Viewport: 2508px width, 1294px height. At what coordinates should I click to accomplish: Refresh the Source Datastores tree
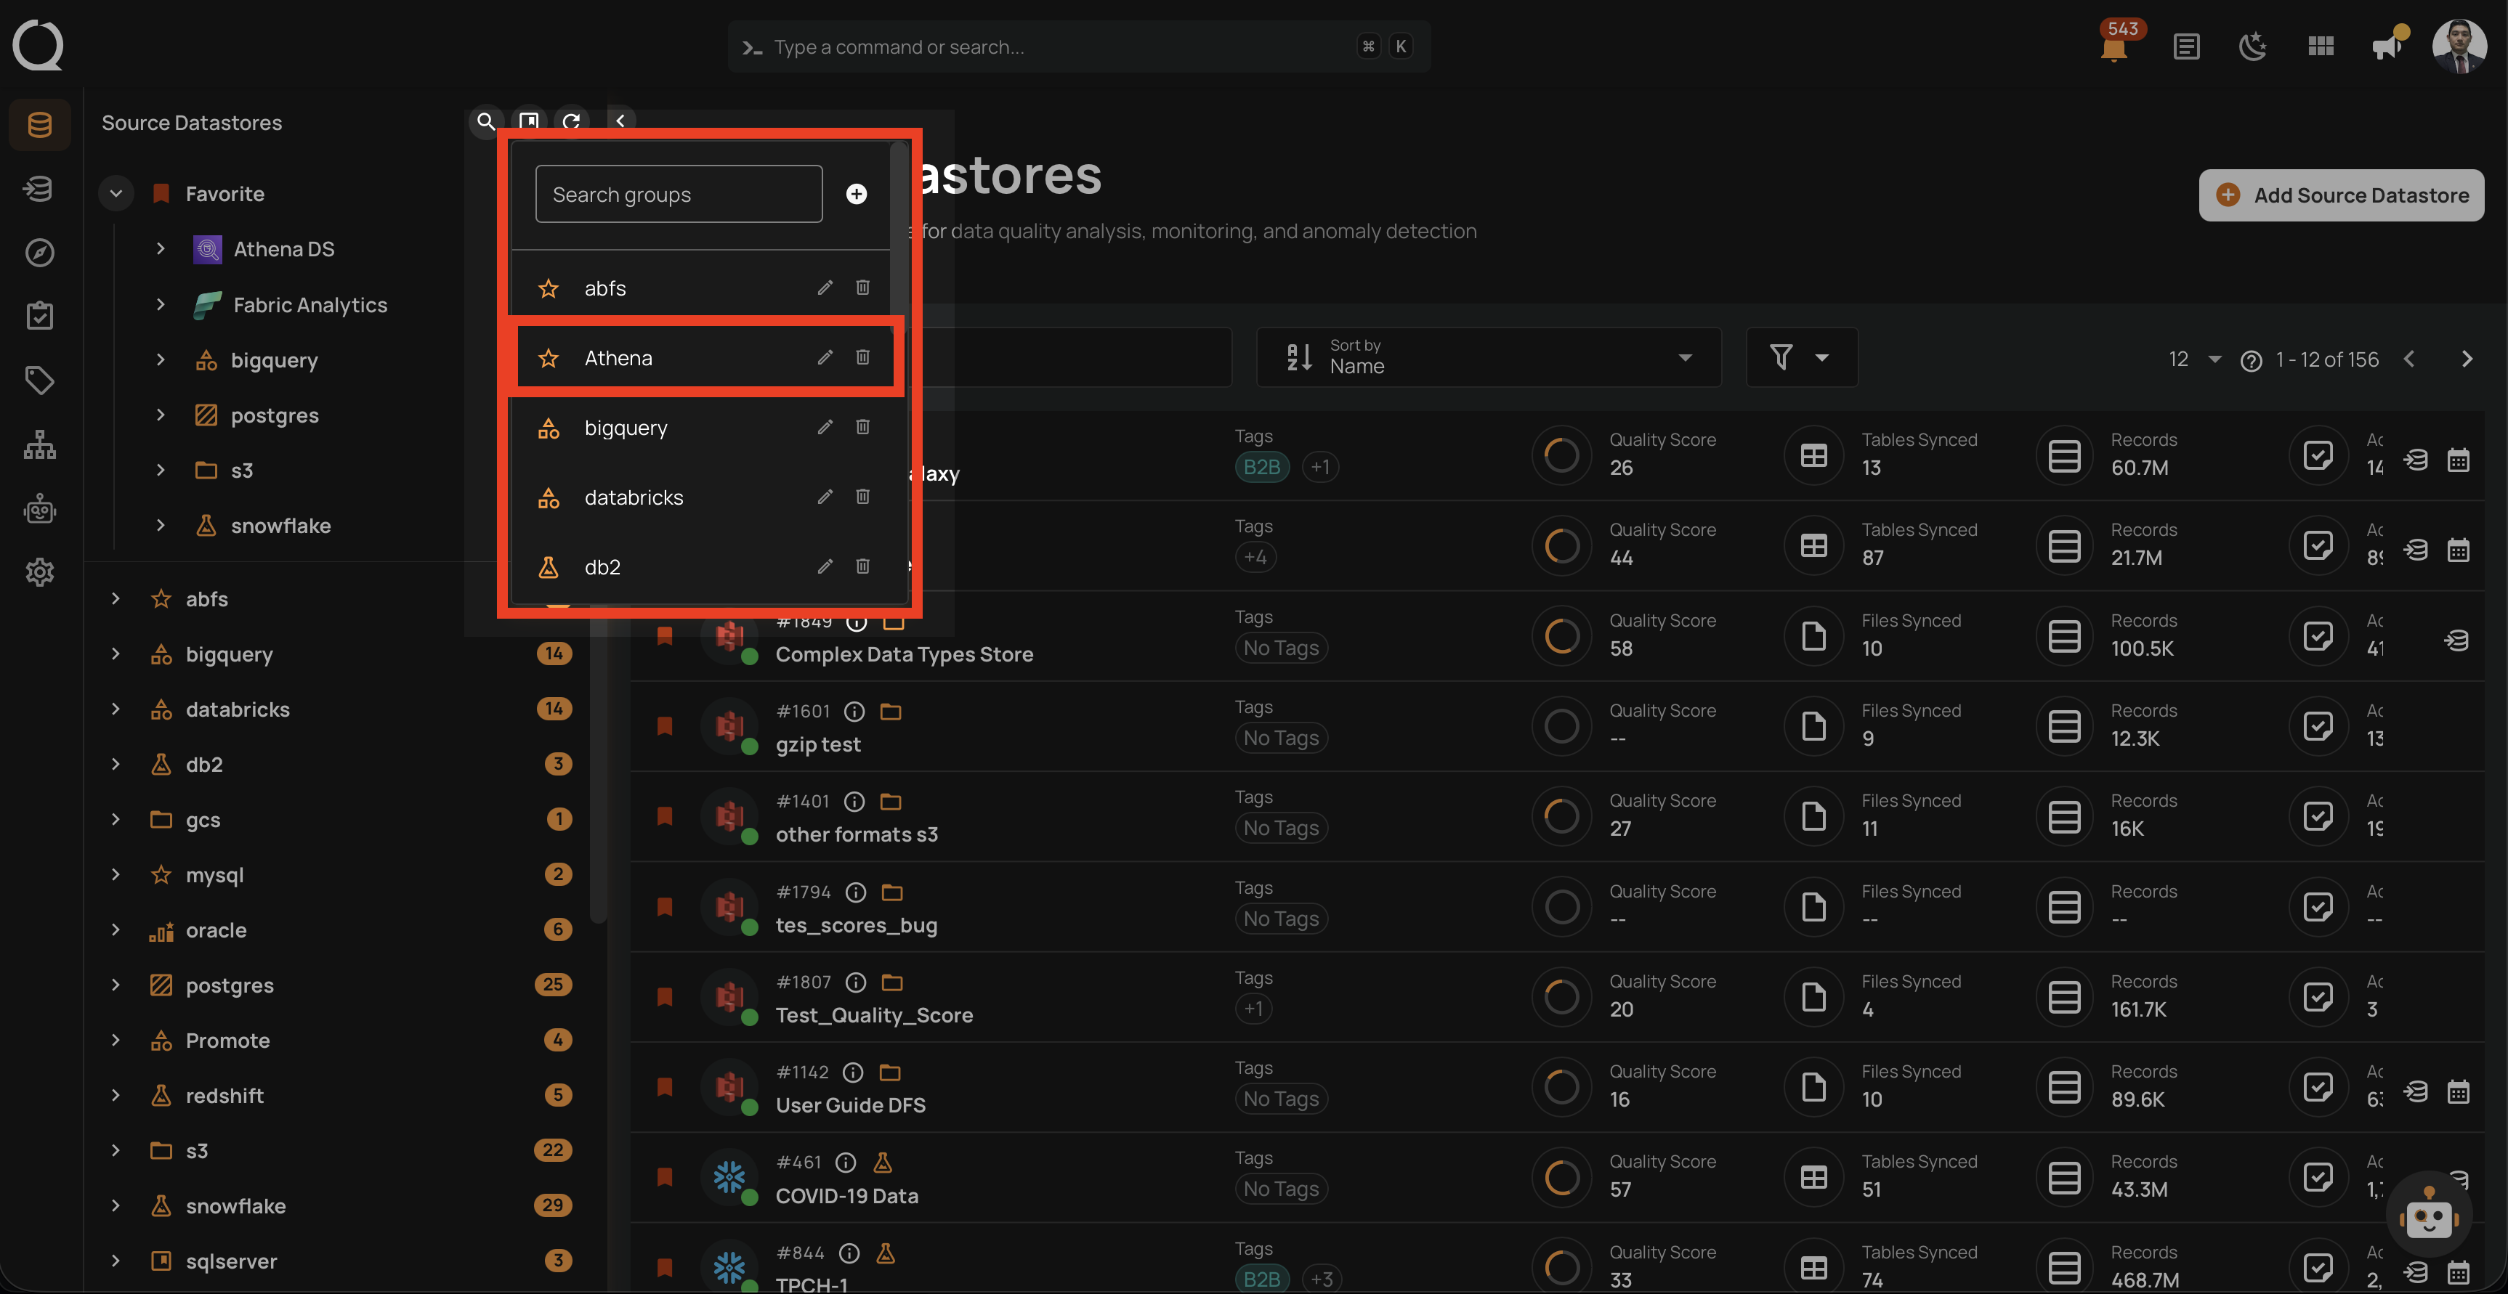(573, 121)
